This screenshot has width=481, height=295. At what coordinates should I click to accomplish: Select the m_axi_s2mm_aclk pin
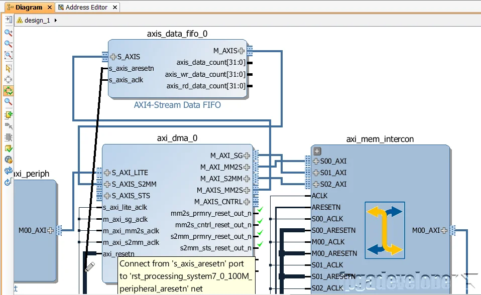point(131,242)
